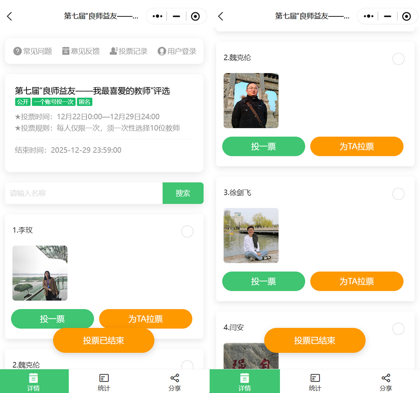
Task: Open the 分享 share options
Action: [x=175, y=381]
